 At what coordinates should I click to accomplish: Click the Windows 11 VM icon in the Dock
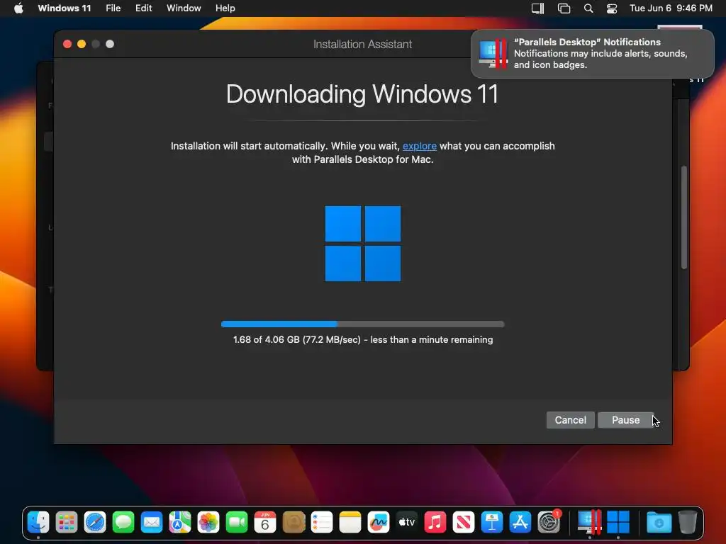click(618, 523)
